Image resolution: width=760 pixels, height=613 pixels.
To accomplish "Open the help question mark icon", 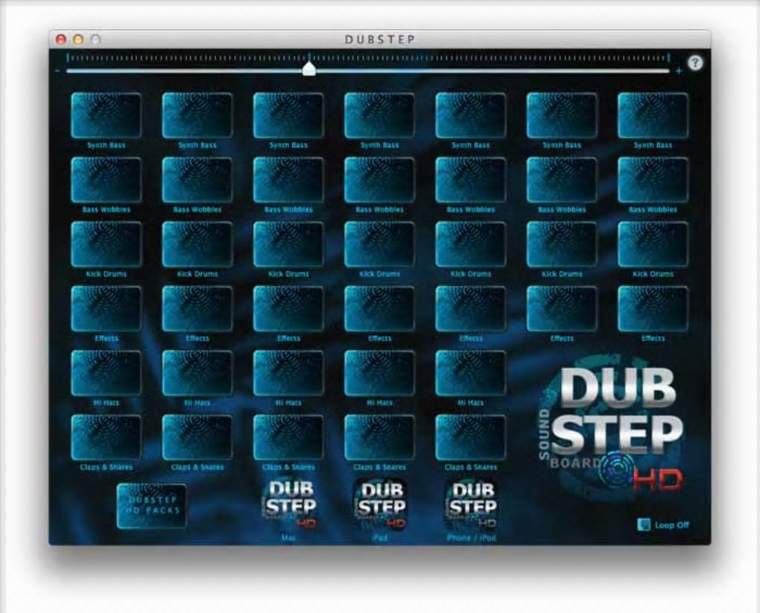I will (695, 63).
